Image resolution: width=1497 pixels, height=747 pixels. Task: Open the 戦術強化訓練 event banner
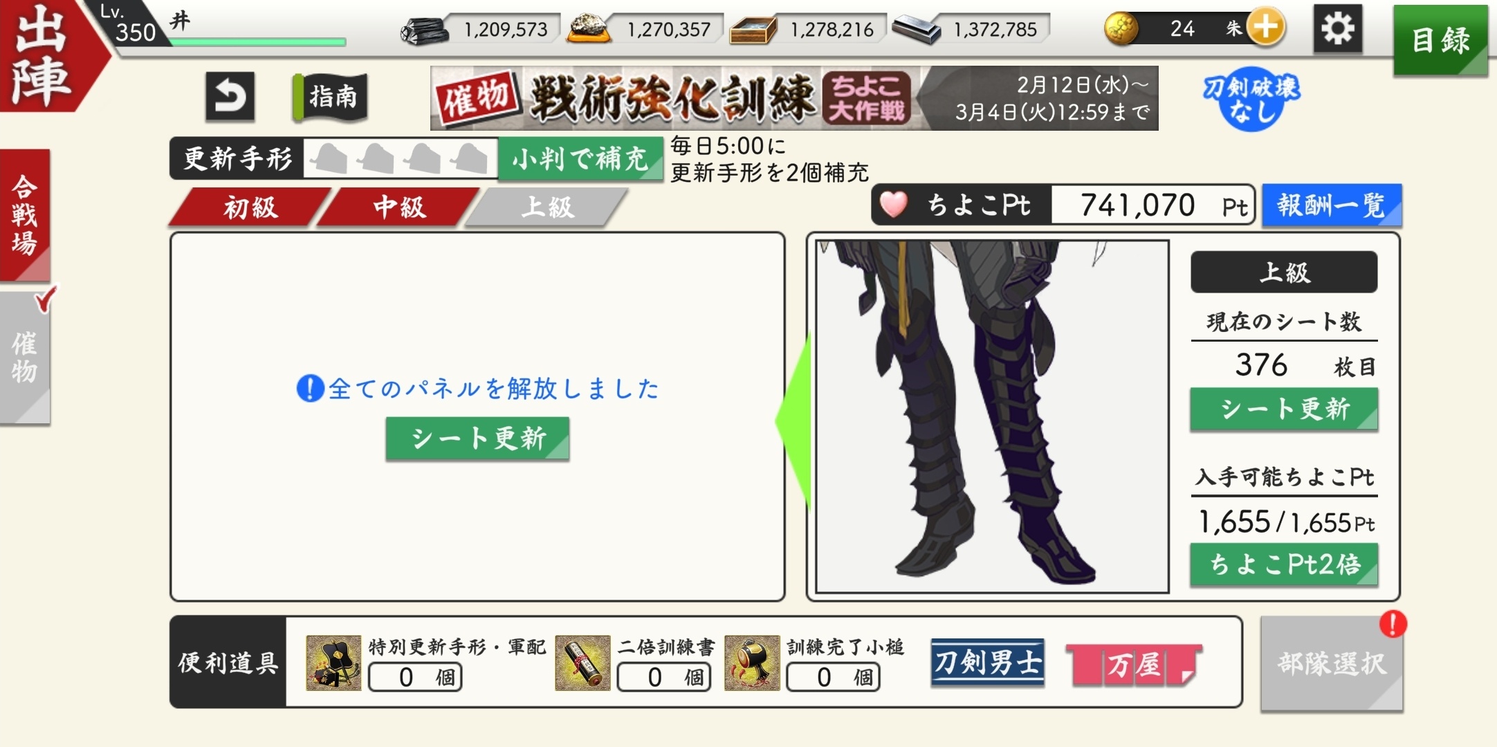(794, 98)
